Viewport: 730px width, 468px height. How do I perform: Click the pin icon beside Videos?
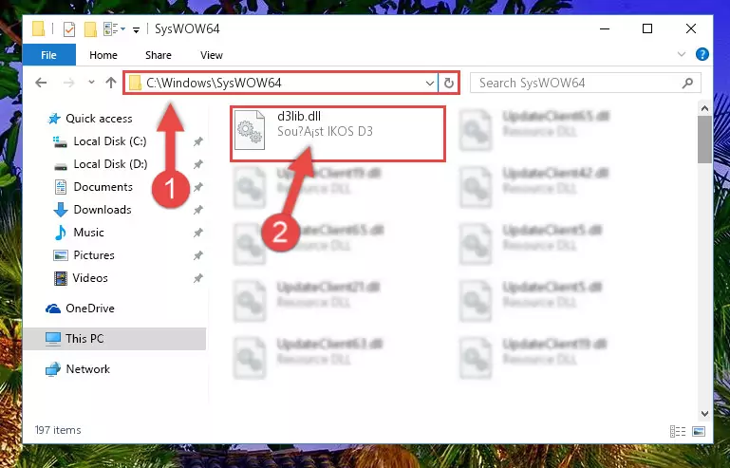coord(198,278)
